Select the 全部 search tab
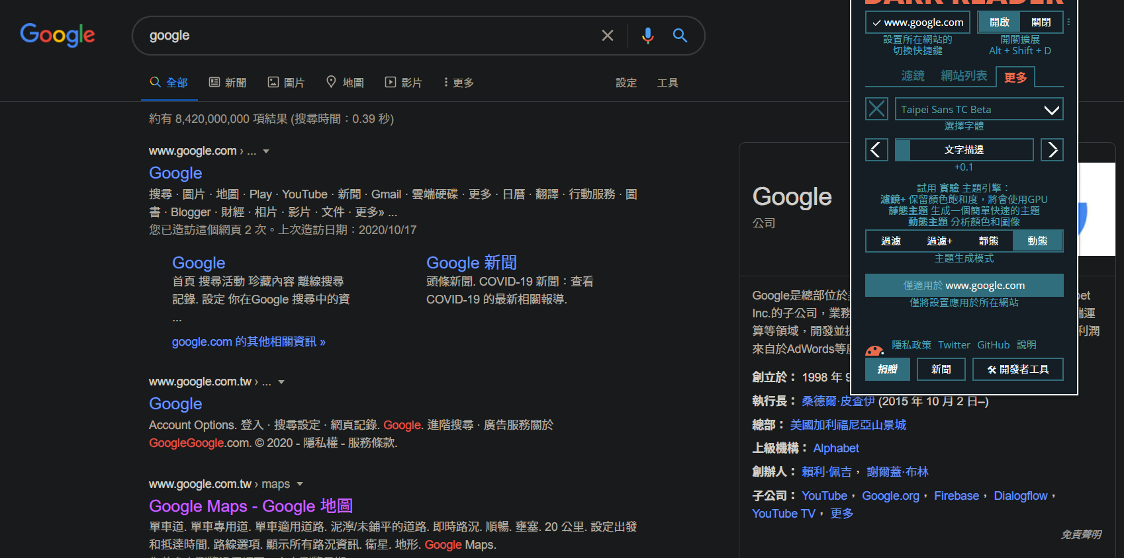This screenshot has width=1124, height=558. [169, 83]
